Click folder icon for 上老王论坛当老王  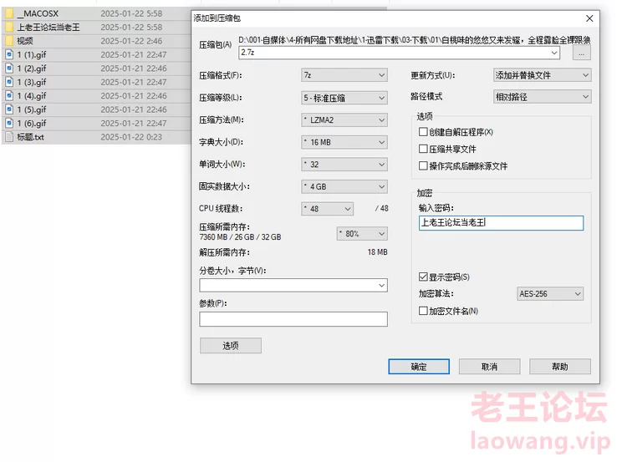tap(9, 28)
